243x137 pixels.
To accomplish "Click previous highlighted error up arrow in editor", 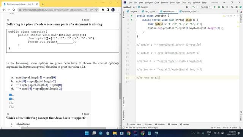I will pos(234,16).
